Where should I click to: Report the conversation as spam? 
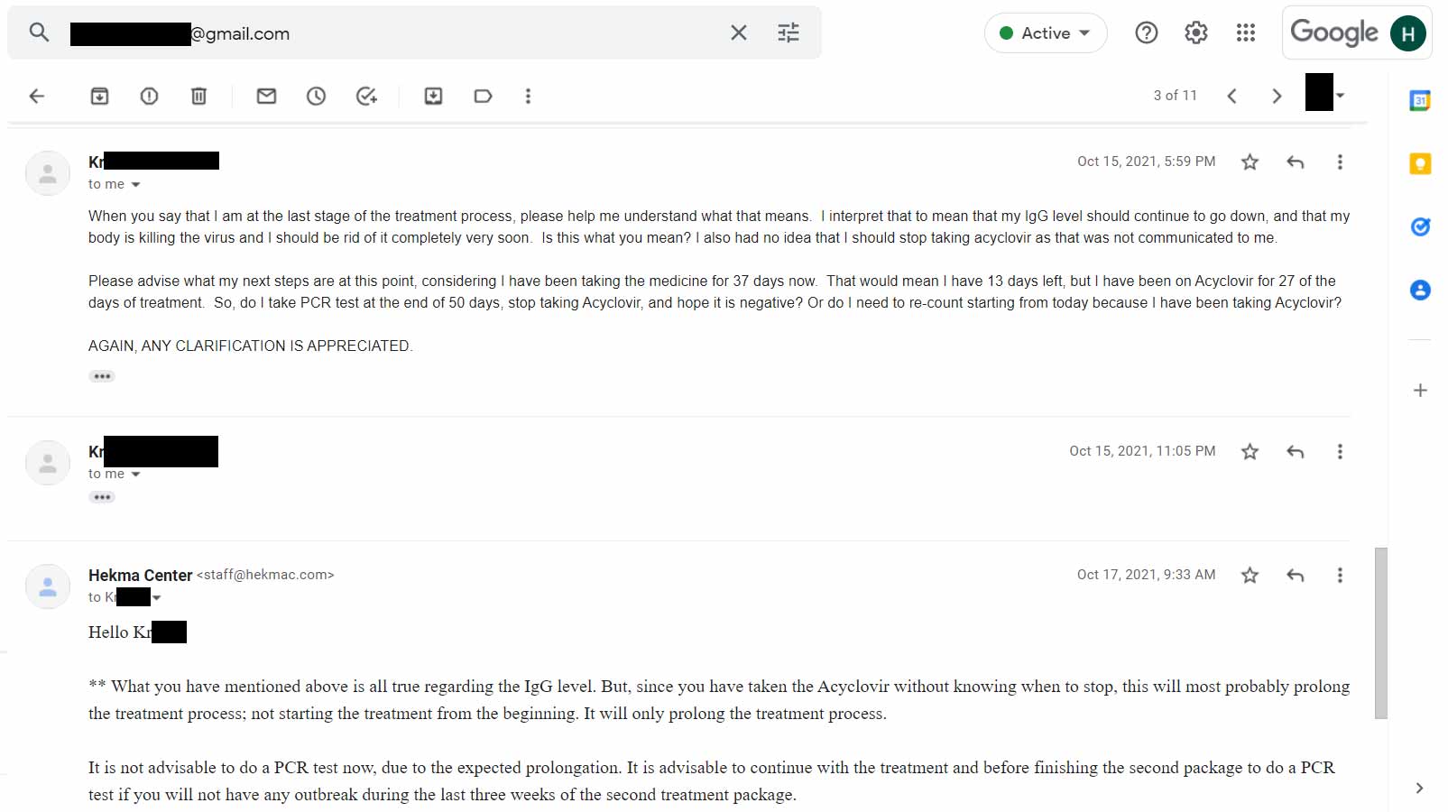pyautogui.click(x=149, y=96)
